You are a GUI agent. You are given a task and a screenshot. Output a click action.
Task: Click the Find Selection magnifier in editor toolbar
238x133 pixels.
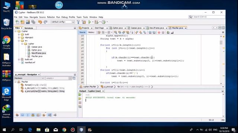(116, 33)
